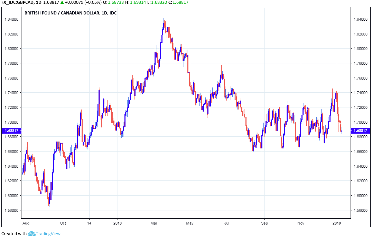Click the 1.84000 label on the right price axis

(x=361, y=19)
